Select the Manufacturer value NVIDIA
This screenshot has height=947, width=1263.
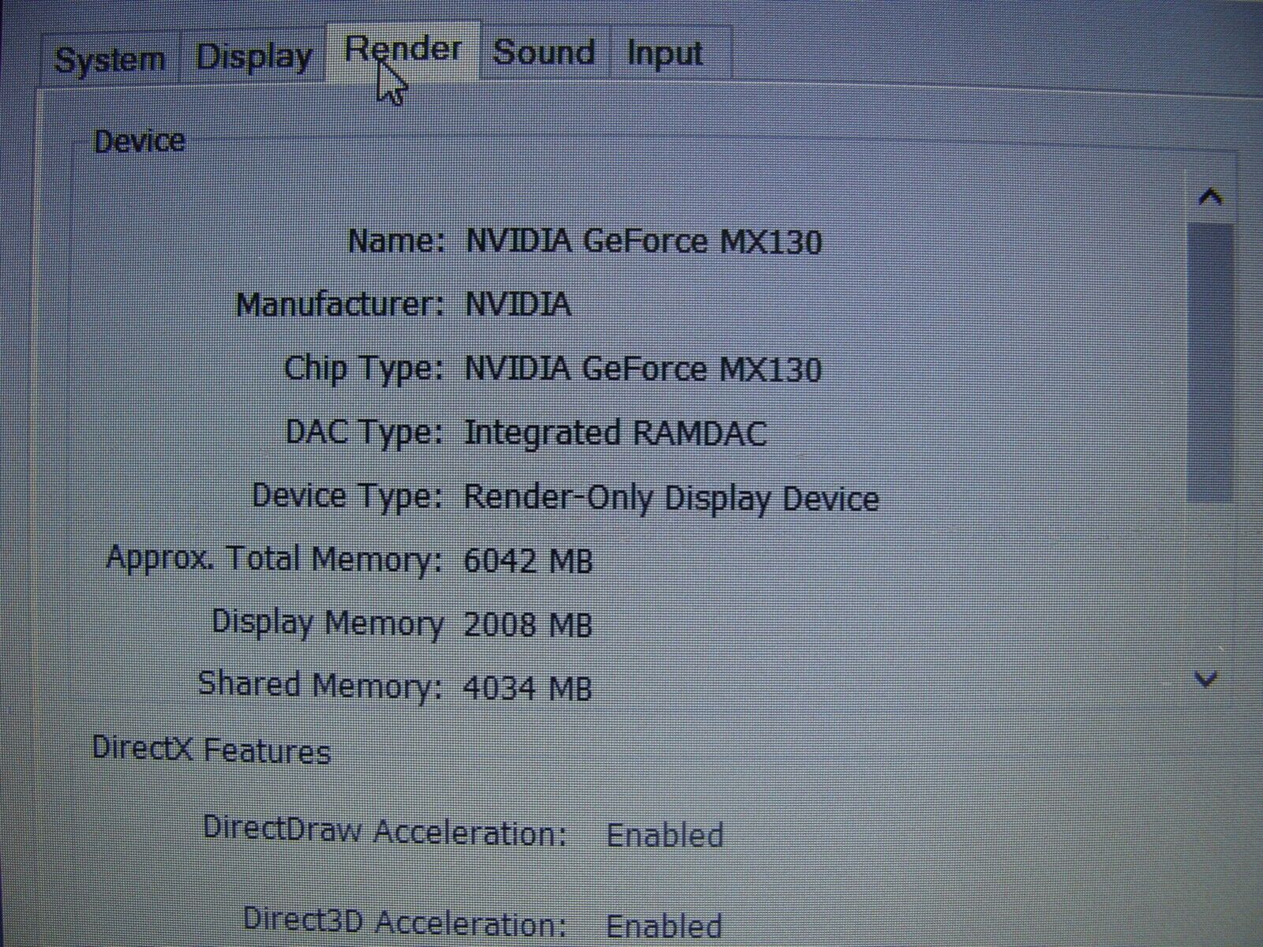[518, 304]
